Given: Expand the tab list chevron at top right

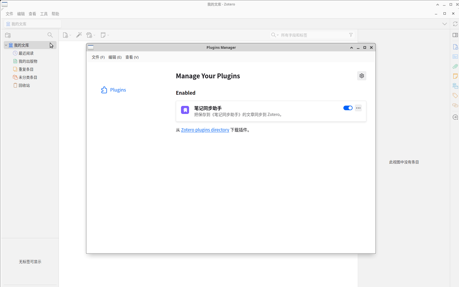Looking at the screenshot, I should click(445, 24).
